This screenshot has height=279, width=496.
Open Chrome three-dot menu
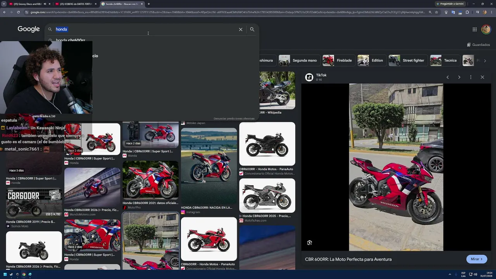pyautogui.click(x=491, y=12)
